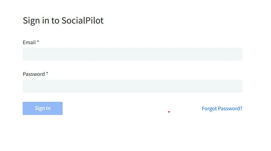Screen dimensions: 271x151
Task: Click the Email input field
Action: [x=132, y=54]
